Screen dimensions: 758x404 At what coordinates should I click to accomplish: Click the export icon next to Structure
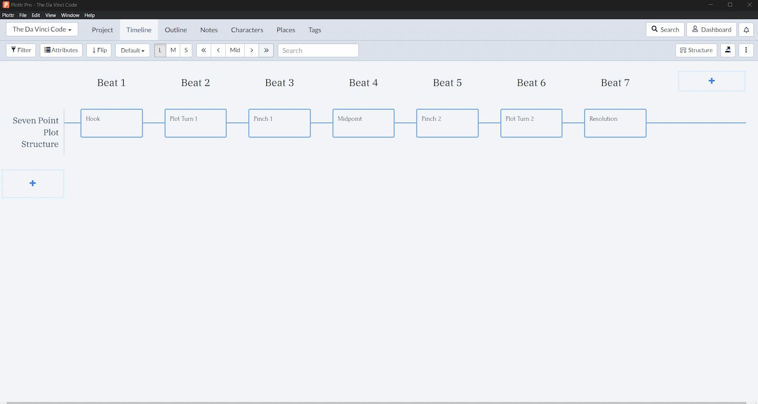[727, 50]
